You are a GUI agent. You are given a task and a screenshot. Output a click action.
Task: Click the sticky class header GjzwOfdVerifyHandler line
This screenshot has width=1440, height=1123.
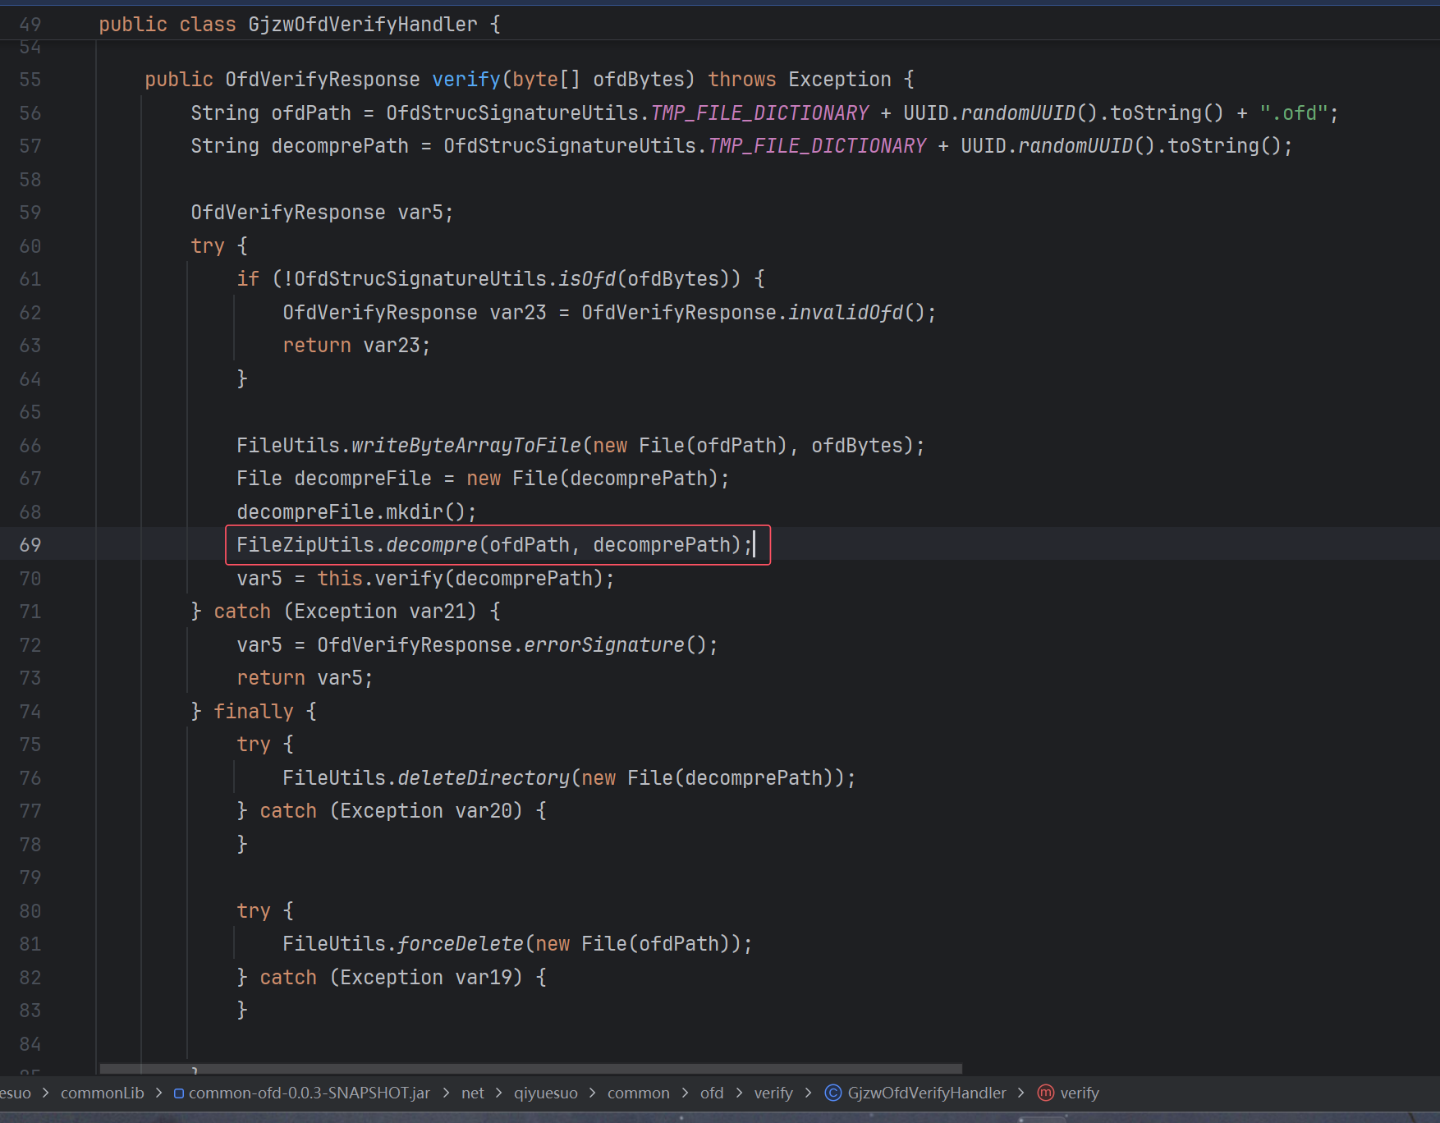(x=362, y=25)
